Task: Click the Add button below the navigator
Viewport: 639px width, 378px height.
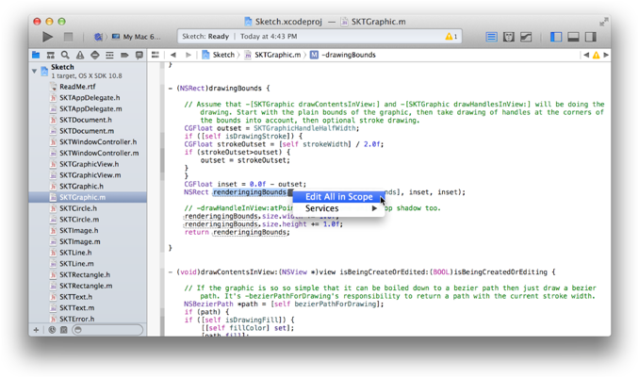Action: 36,330
